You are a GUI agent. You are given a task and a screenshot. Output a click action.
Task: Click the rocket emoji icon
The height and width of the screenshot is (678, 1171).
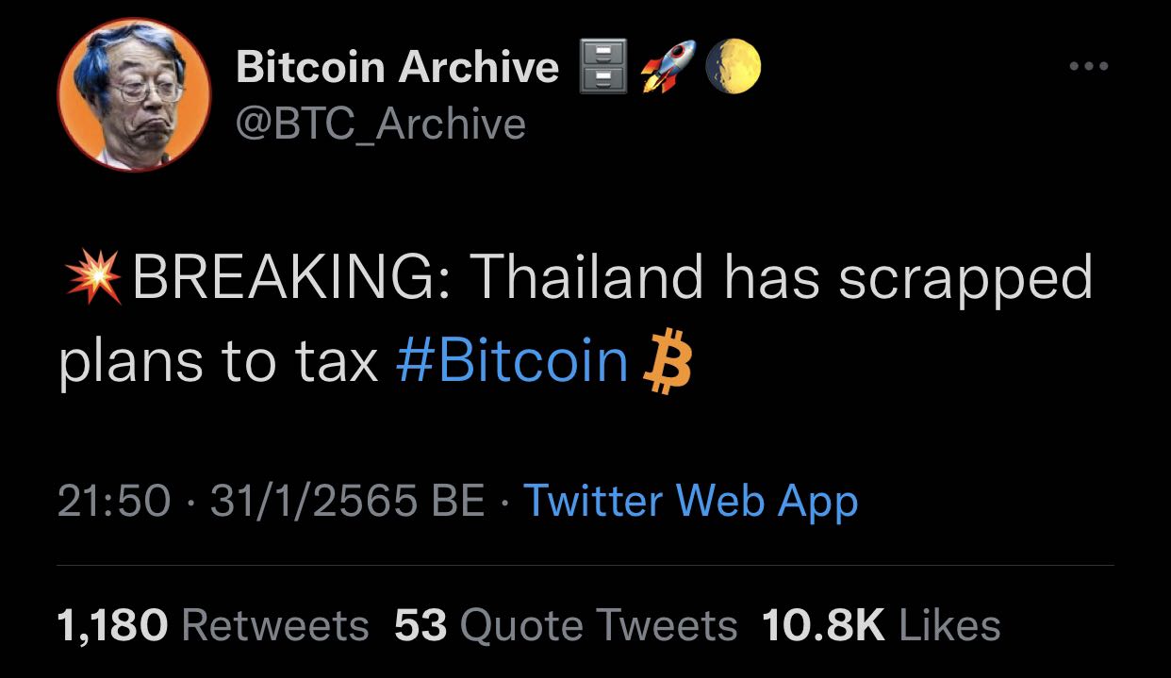(x=668, y=66)
